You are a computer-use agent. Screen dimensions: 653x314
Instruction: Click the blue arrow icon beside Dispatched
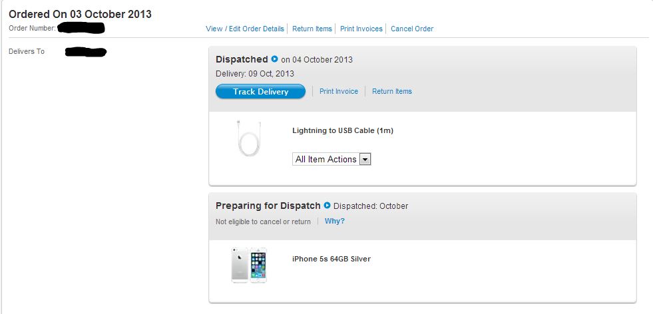point(274,59)
